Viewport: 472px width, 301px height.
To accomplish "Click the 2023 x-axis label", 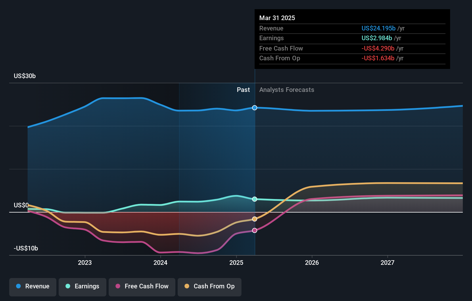I will pos(85,263).
